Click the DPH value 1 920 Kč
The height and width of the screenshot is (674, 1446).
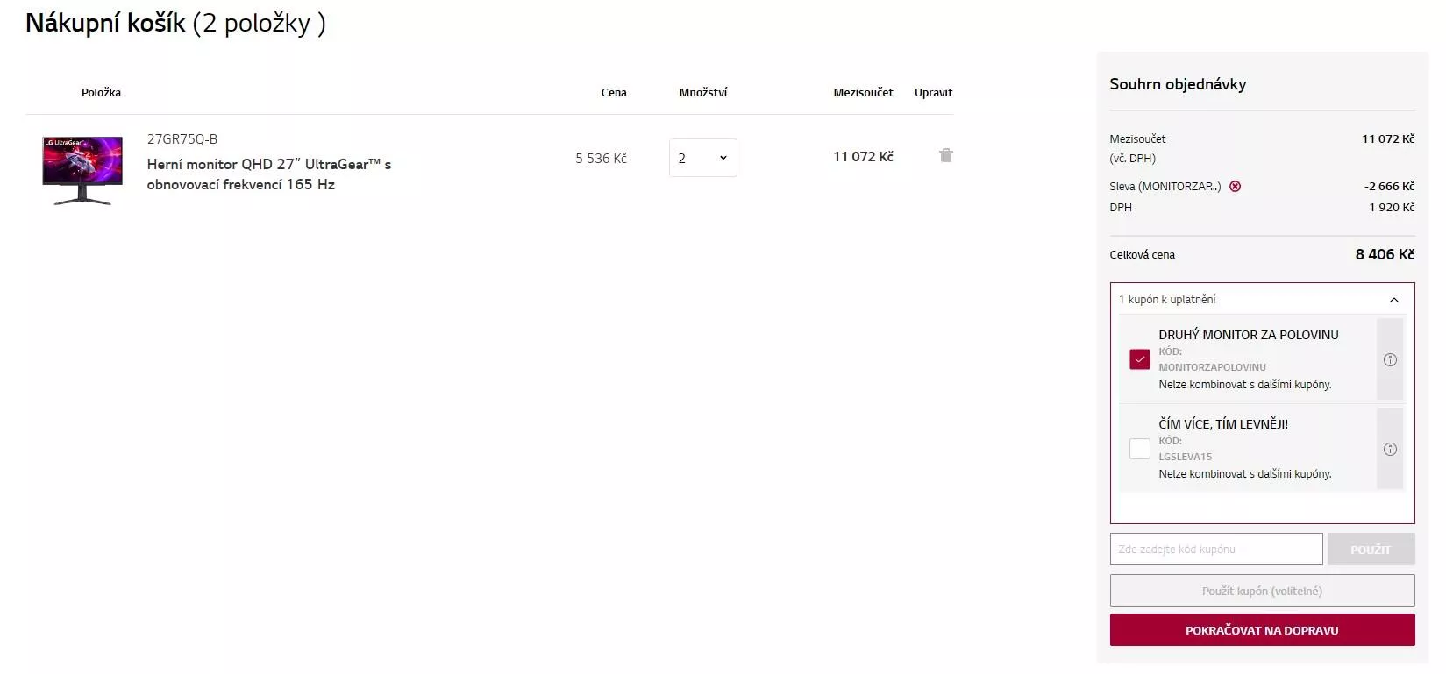click(x=1392, y=207)
